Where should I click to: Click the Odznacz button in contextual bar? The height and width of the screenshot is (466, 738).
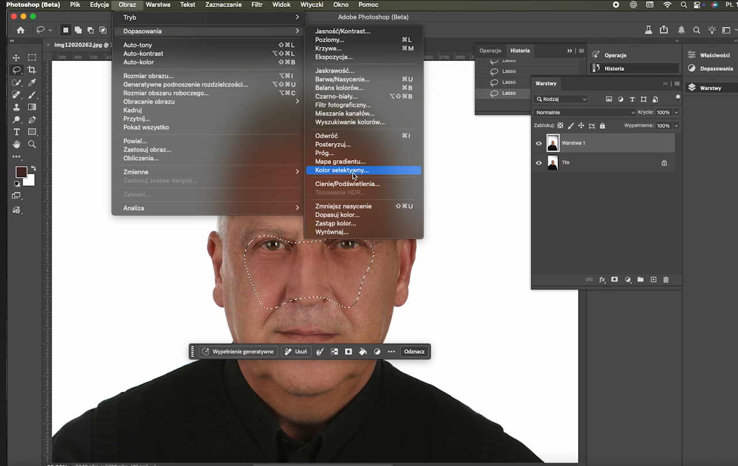click(x=414, y=352)
